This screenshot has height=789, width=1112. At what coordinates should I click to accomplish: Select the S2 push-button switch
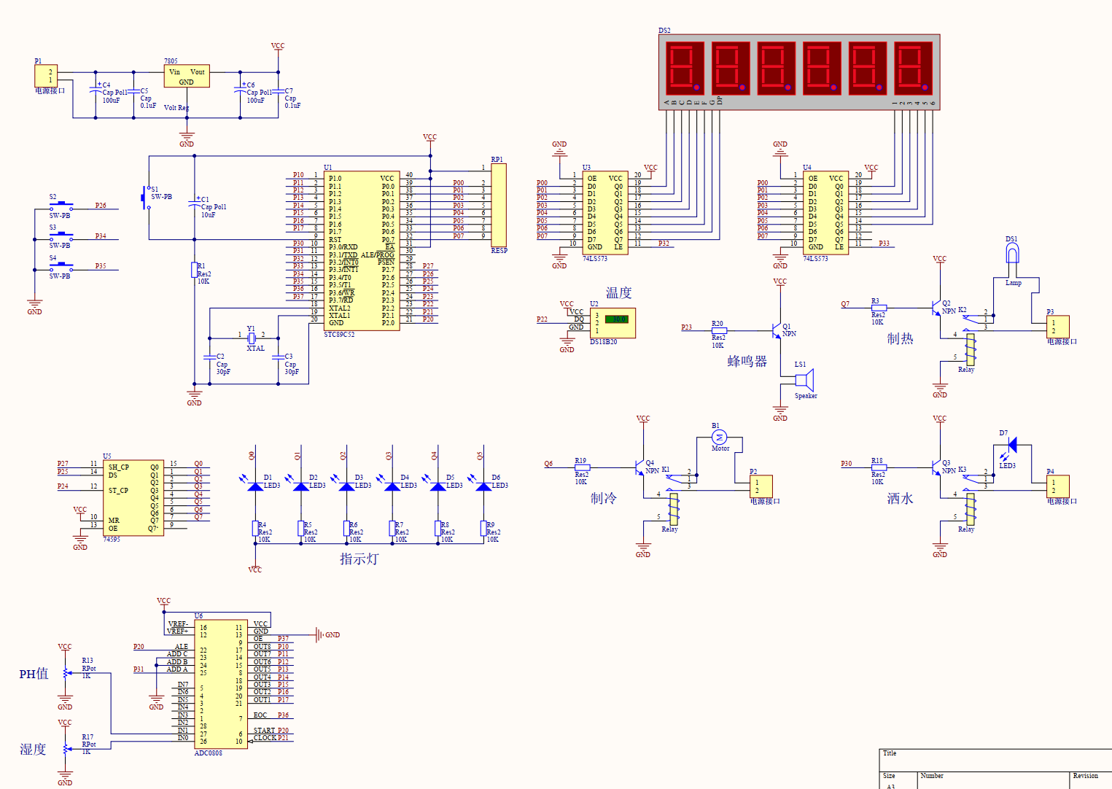(61, 205)
